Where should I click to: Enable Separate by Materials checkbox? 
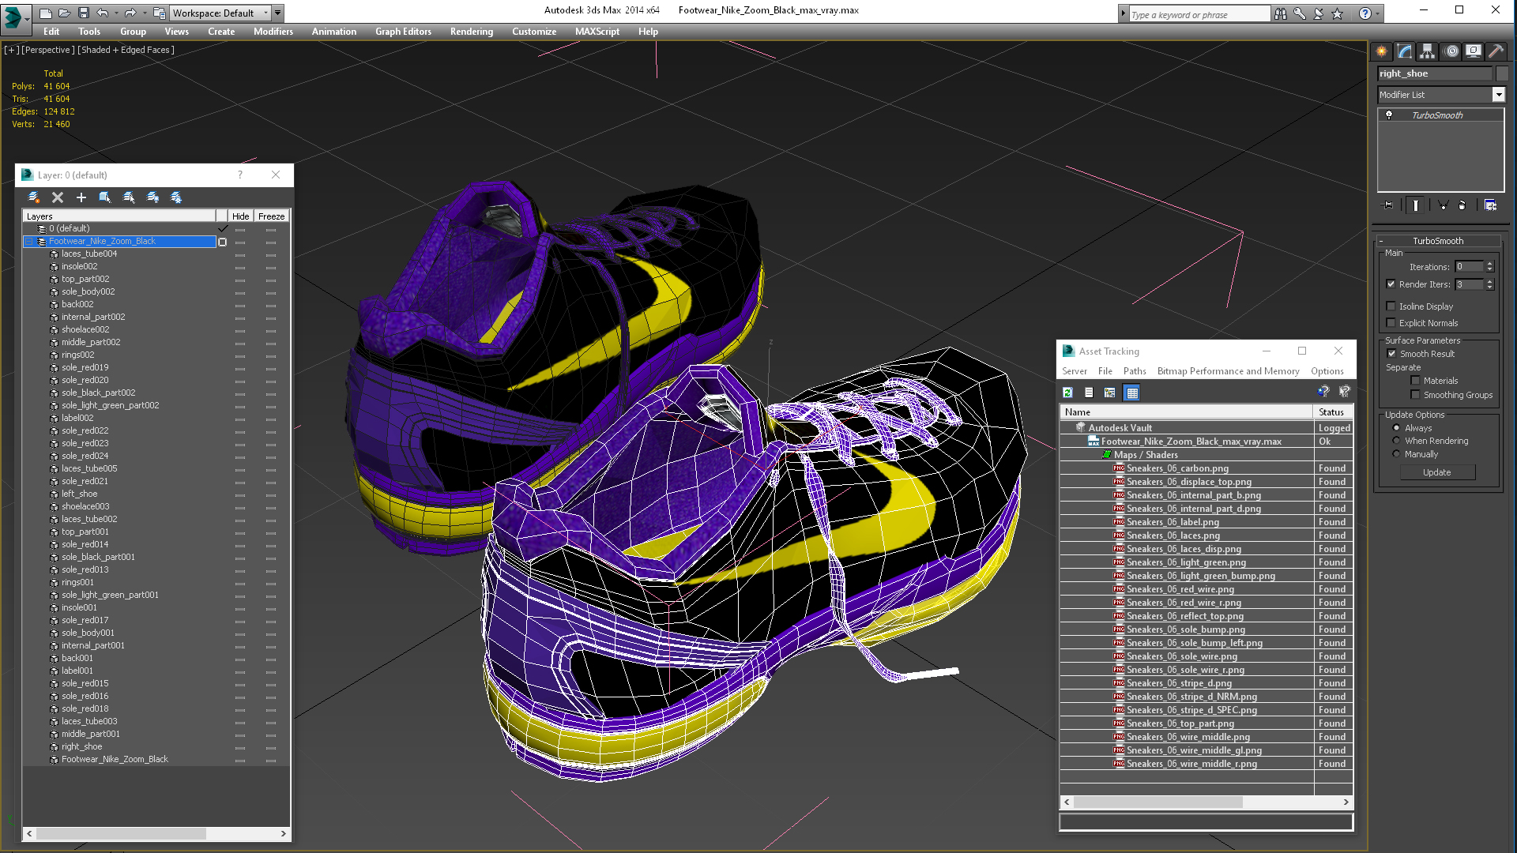tap(1415, 381)
